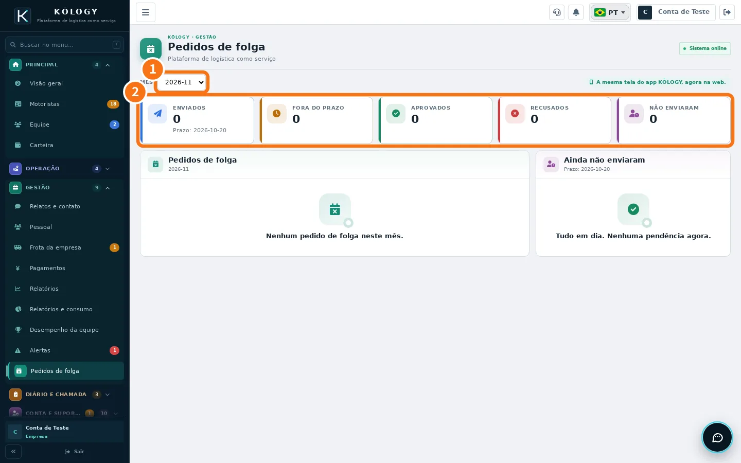Expand DIÁRIO E CHAMADA section
The height and width of the screenshot is (463, 741).
coord(65,395)
